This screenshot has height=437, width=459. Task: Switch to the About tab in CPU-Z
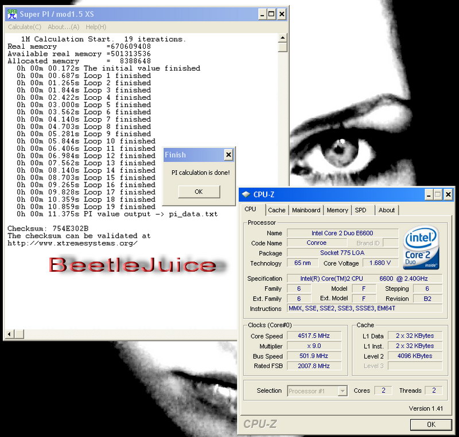tap(386, 210)
